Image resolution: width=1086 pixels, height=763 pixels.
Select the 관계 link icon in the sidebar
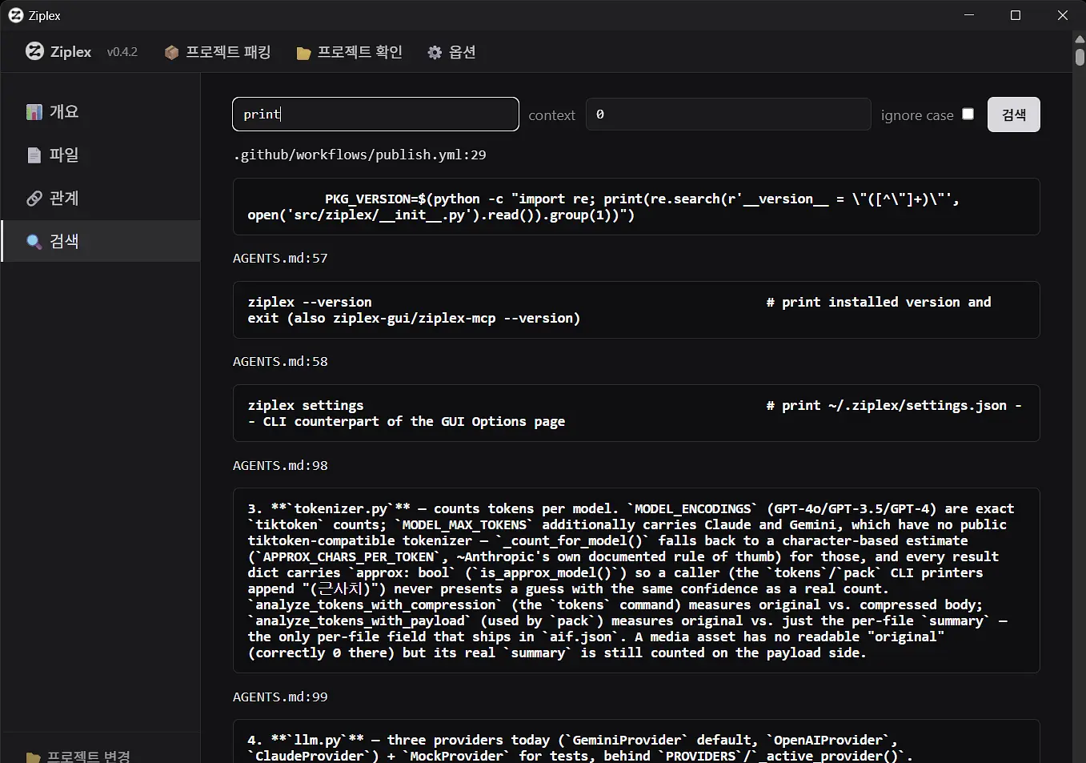pos(34,199)
